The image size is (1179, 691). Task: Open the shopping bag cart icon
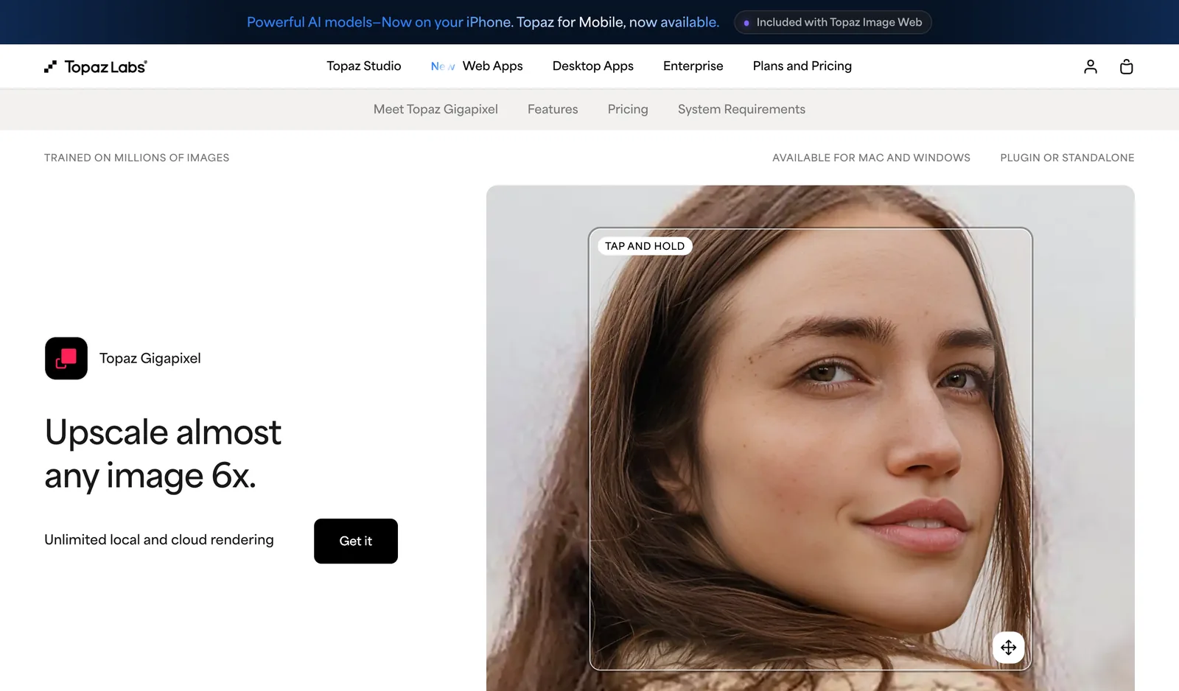point(1126,66)
